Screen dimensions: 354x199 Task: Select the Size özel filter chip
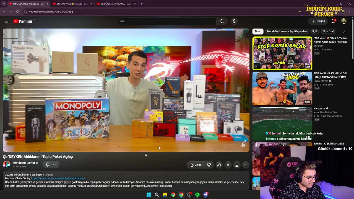click(x=328, y=32)
